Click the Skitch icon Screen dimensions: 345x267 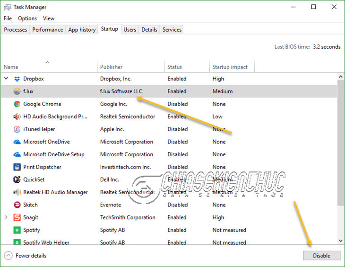[17, 205]
